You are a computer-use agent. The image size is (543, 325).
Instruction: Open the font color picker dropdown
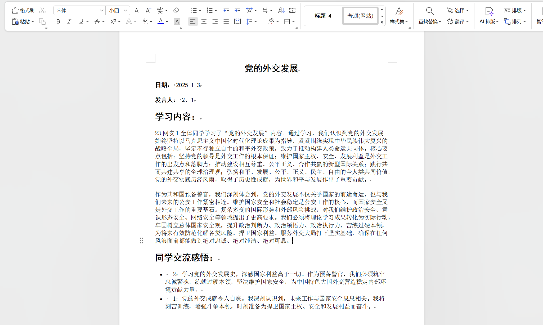coord(167,21)
